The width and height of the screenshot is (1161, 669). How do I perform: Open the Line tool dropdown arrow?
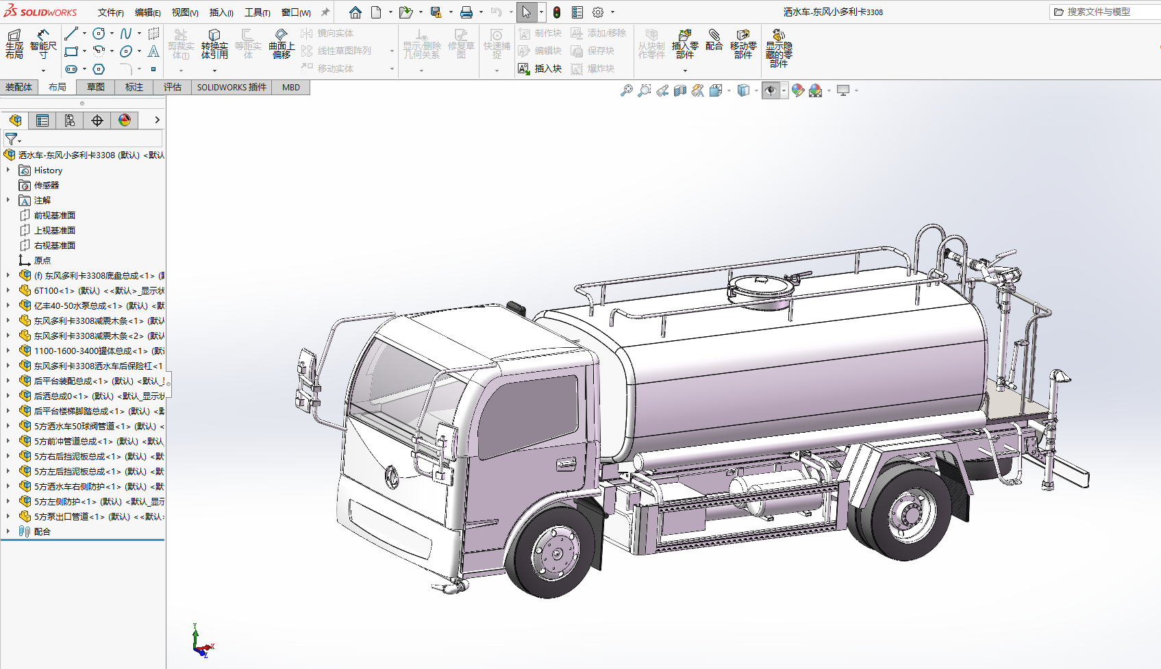[84, 34]
